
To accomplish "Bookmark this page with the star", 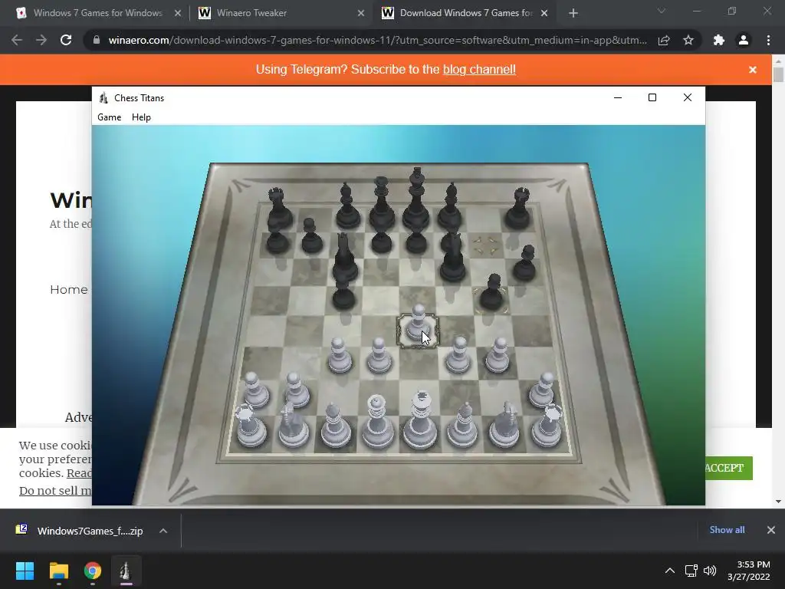I will pyautogui.click(x=688, y=40).
